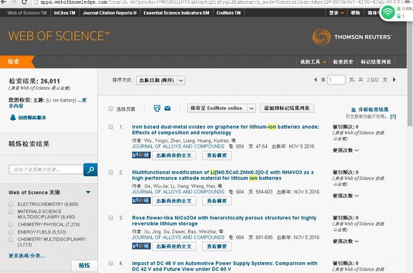Reload the page with the refresh icon
This screenshot has width=413, height=273.
[x=24, y=2]
